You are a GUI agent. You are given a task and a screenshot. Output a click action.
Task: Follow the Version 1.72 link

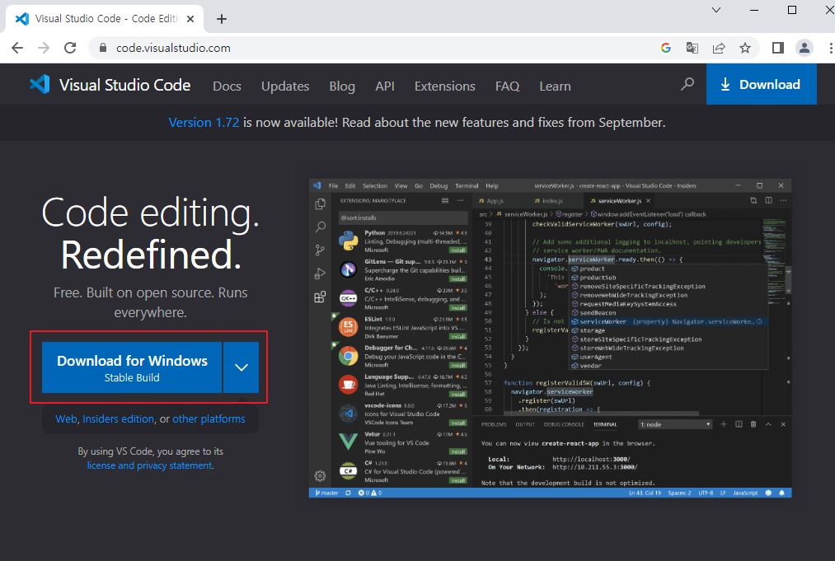pyautogui.click(x=204, y=123)
